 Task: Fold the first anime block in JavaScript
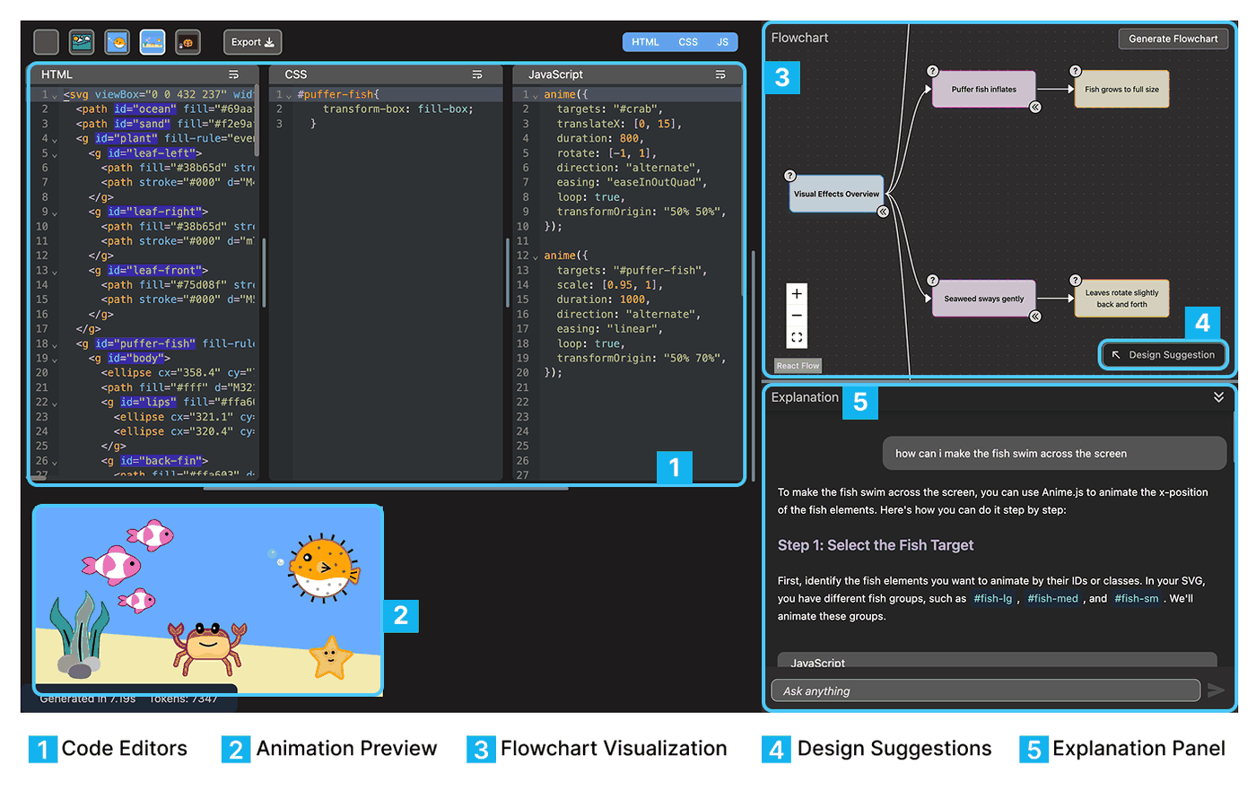[x=536, y=96]
